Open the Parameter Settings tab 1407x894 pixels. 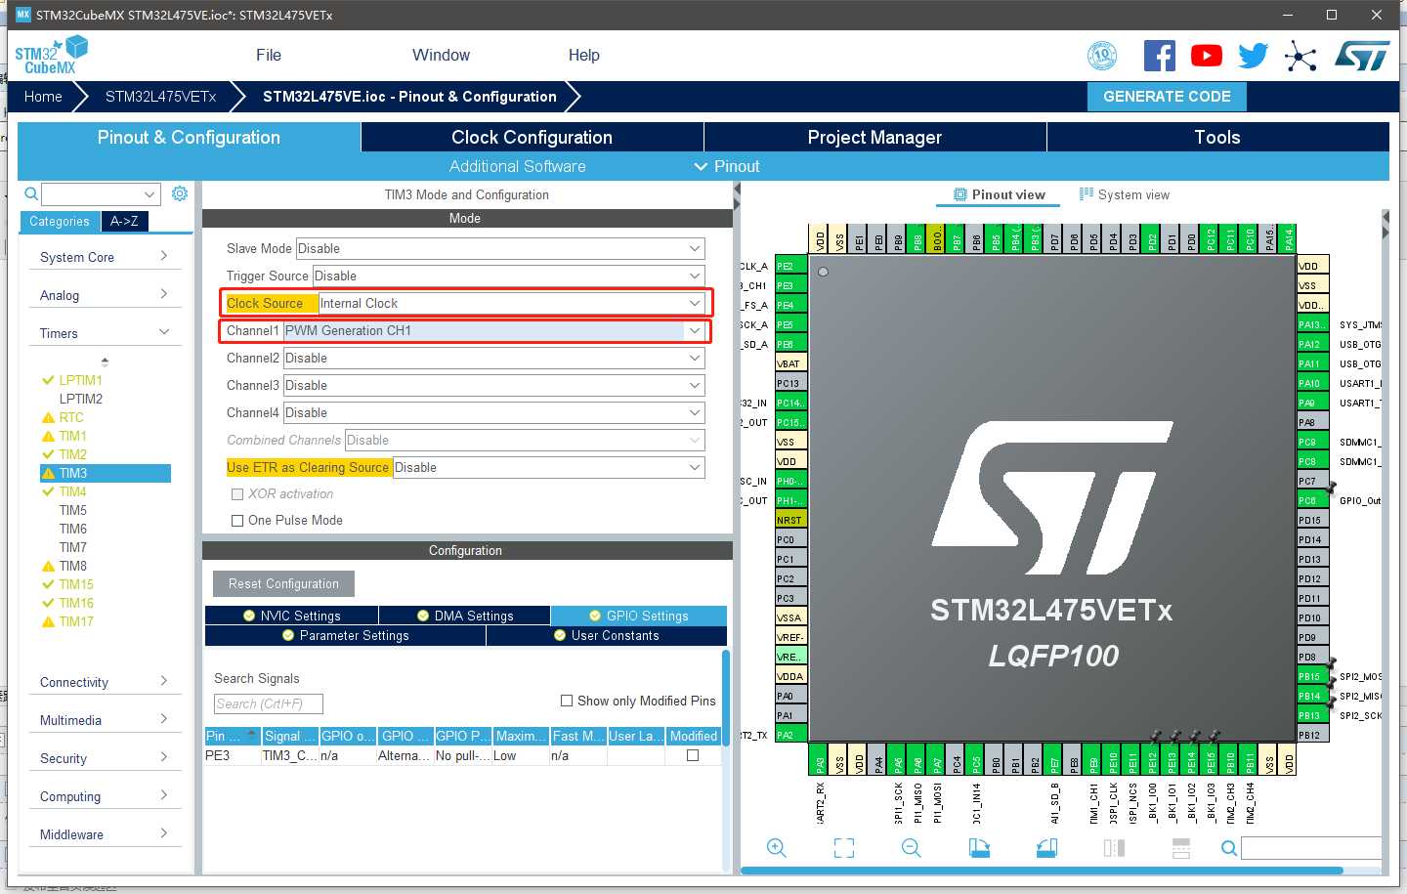345,636
